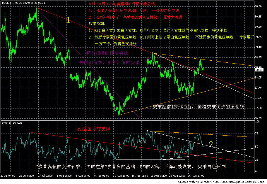The width and height of the screenshot is (267, 184).
Task: Click the RSI scale value 50
Action: [257, 146]
